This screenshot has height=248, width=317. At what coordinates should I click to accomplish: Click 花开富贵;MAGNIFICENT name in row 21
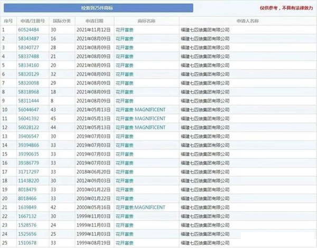pyautogui.click(x=141, y=207)
